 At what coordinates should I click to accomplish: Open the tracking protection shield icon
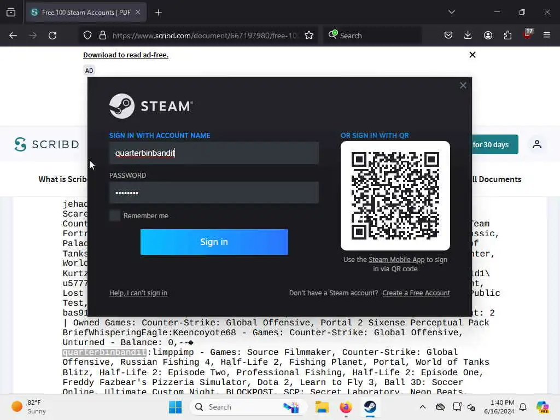[87, 36]
